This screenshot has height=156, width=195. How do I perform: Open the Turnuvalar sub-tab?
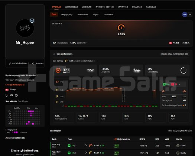tap(108, 14)
